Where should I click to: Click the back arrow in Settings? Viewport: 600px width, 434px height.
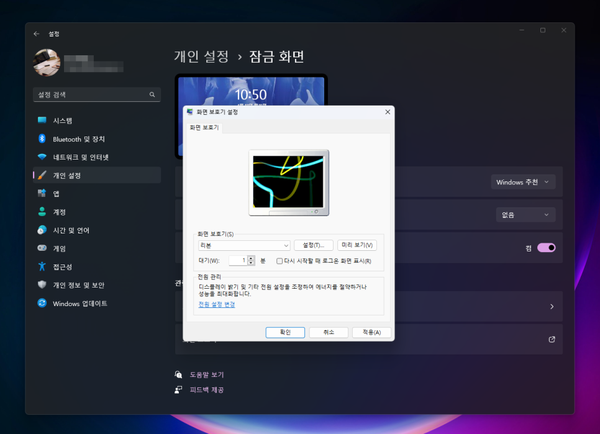tap(37, 34)
